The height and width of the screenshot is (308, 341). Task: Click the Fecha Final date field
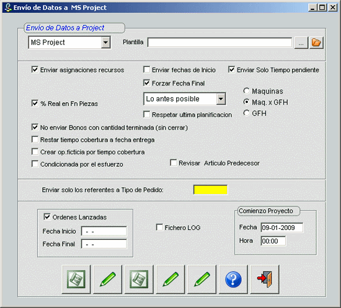104,244
